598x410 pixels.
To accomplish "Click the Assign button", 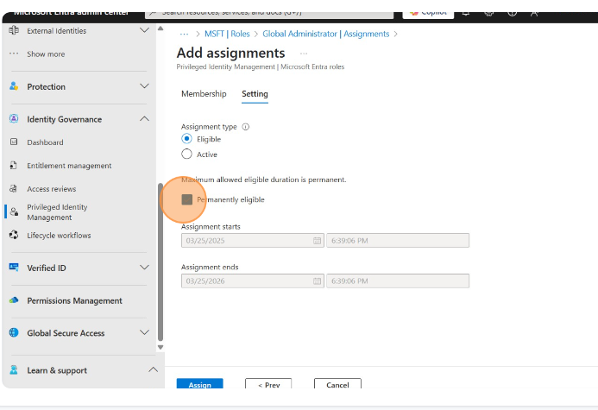I will tap(200, 384).
